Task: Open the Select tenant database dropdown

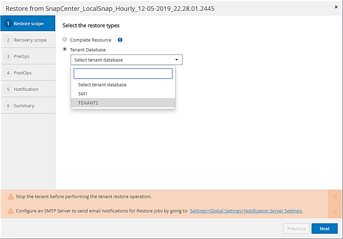Action: coord(127,60)
